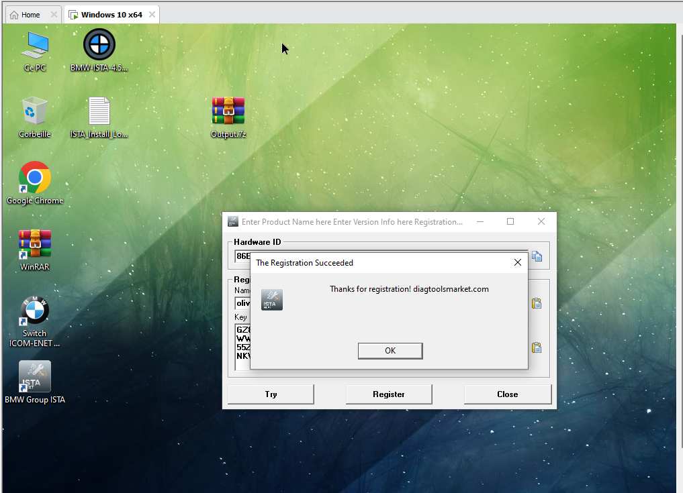This screenshot has width=683, height=493.
Task: Select the BMW-ISTA-4.5 installer icon
Action: pos(99,46)
